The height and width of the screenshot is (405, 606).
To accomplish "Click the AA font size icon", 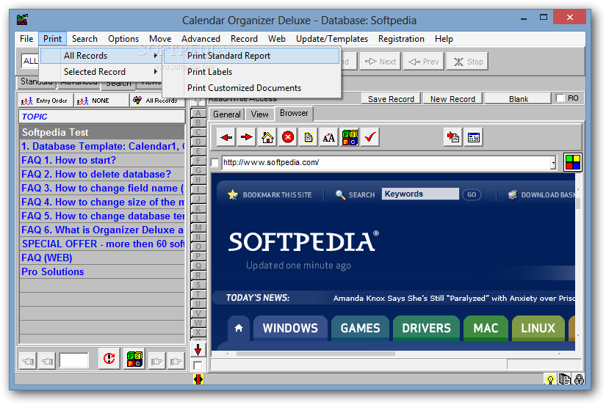I will [329, 137].
